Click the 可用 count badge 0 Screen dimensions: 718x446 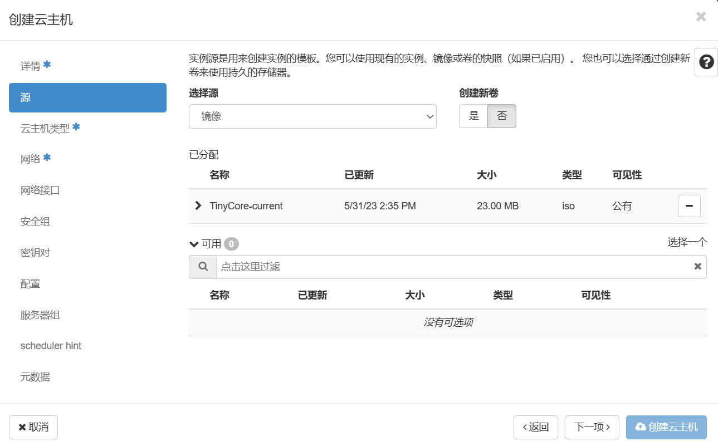[232, 244]
